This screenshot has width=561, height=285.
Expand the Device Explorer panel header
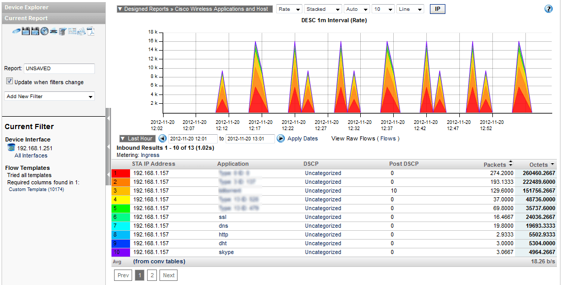(x=53, y=7)
